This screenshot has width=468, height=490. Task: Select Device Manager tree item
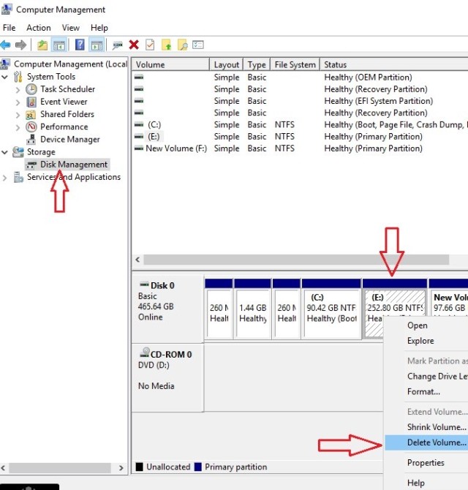[x=70, y=140]
